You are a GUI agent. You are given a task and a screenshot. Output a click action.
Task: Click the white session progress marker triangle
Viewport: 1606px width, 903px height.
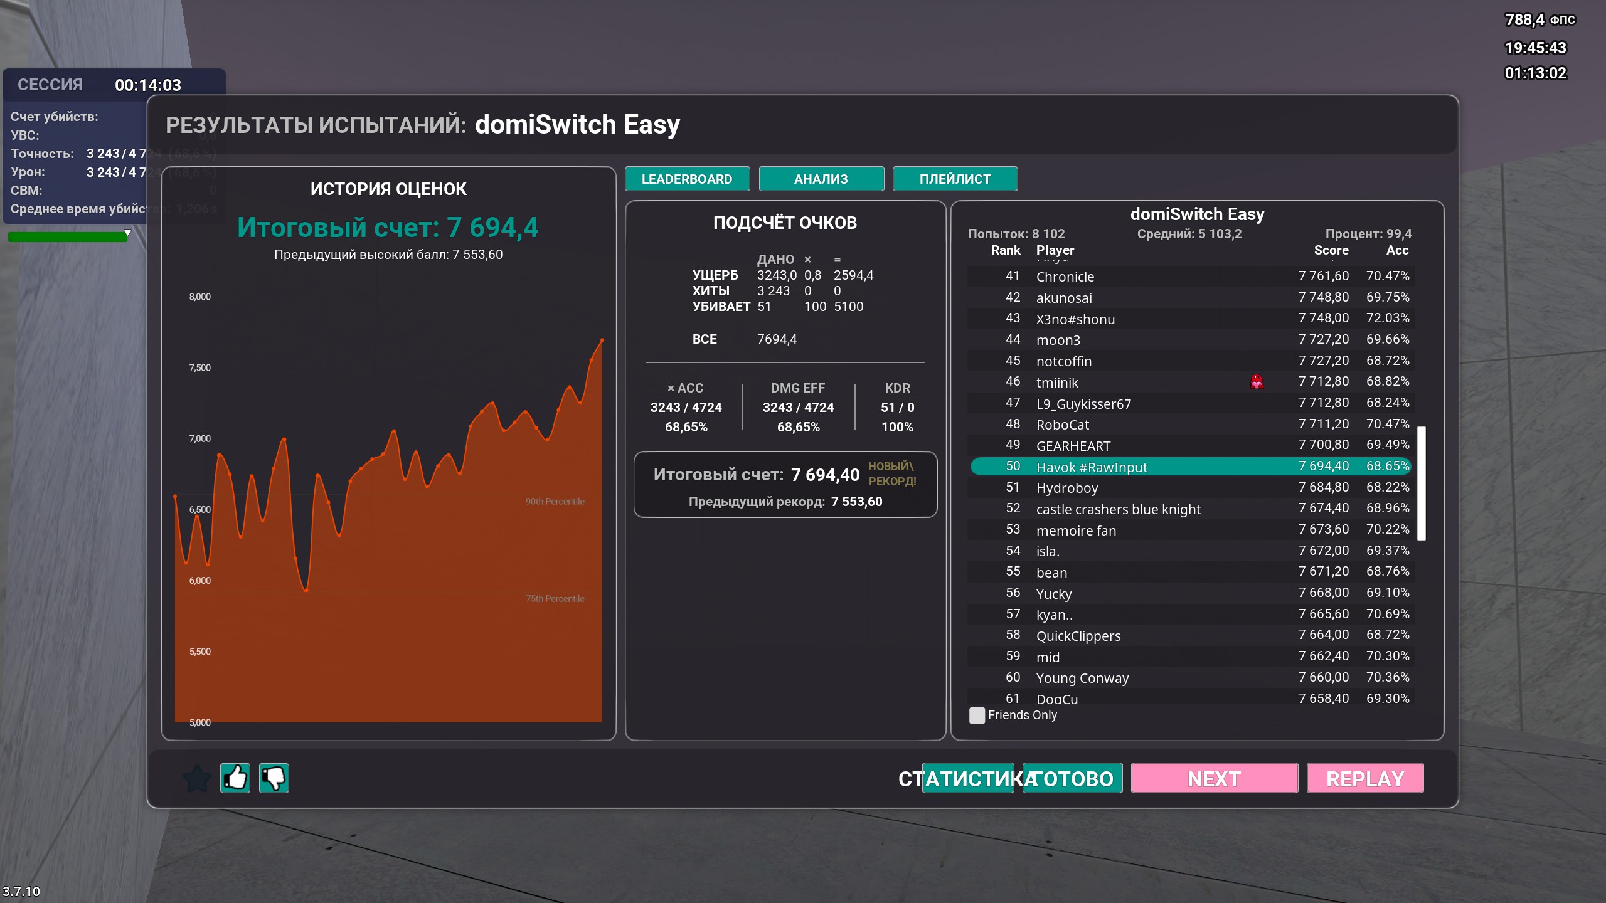coord(128,233)
